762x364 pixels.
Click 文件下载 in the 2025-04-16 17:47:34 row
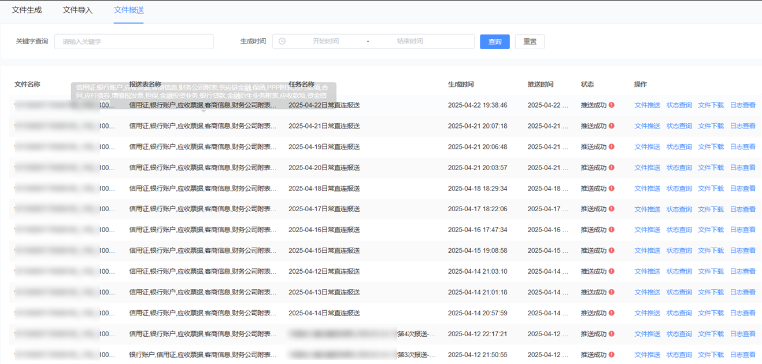711,230
